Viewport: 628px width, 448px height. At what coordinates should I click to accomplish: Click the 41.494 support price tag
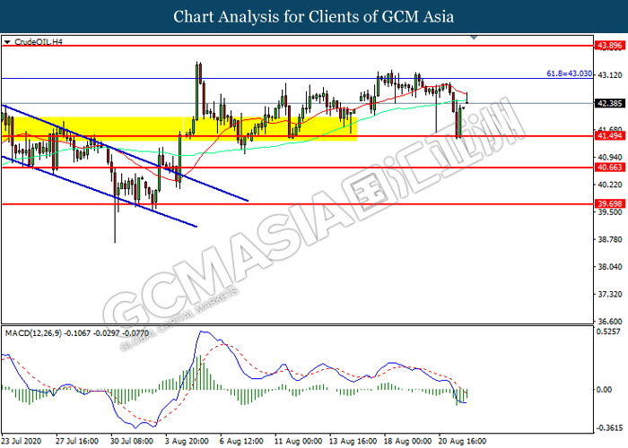[609, 136]
